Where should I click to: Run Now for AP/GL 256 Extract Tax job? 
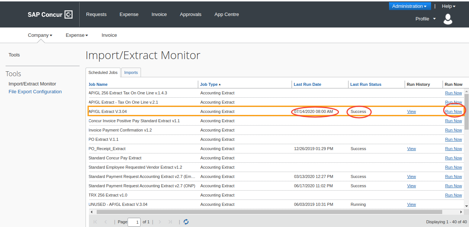[453, 93]
